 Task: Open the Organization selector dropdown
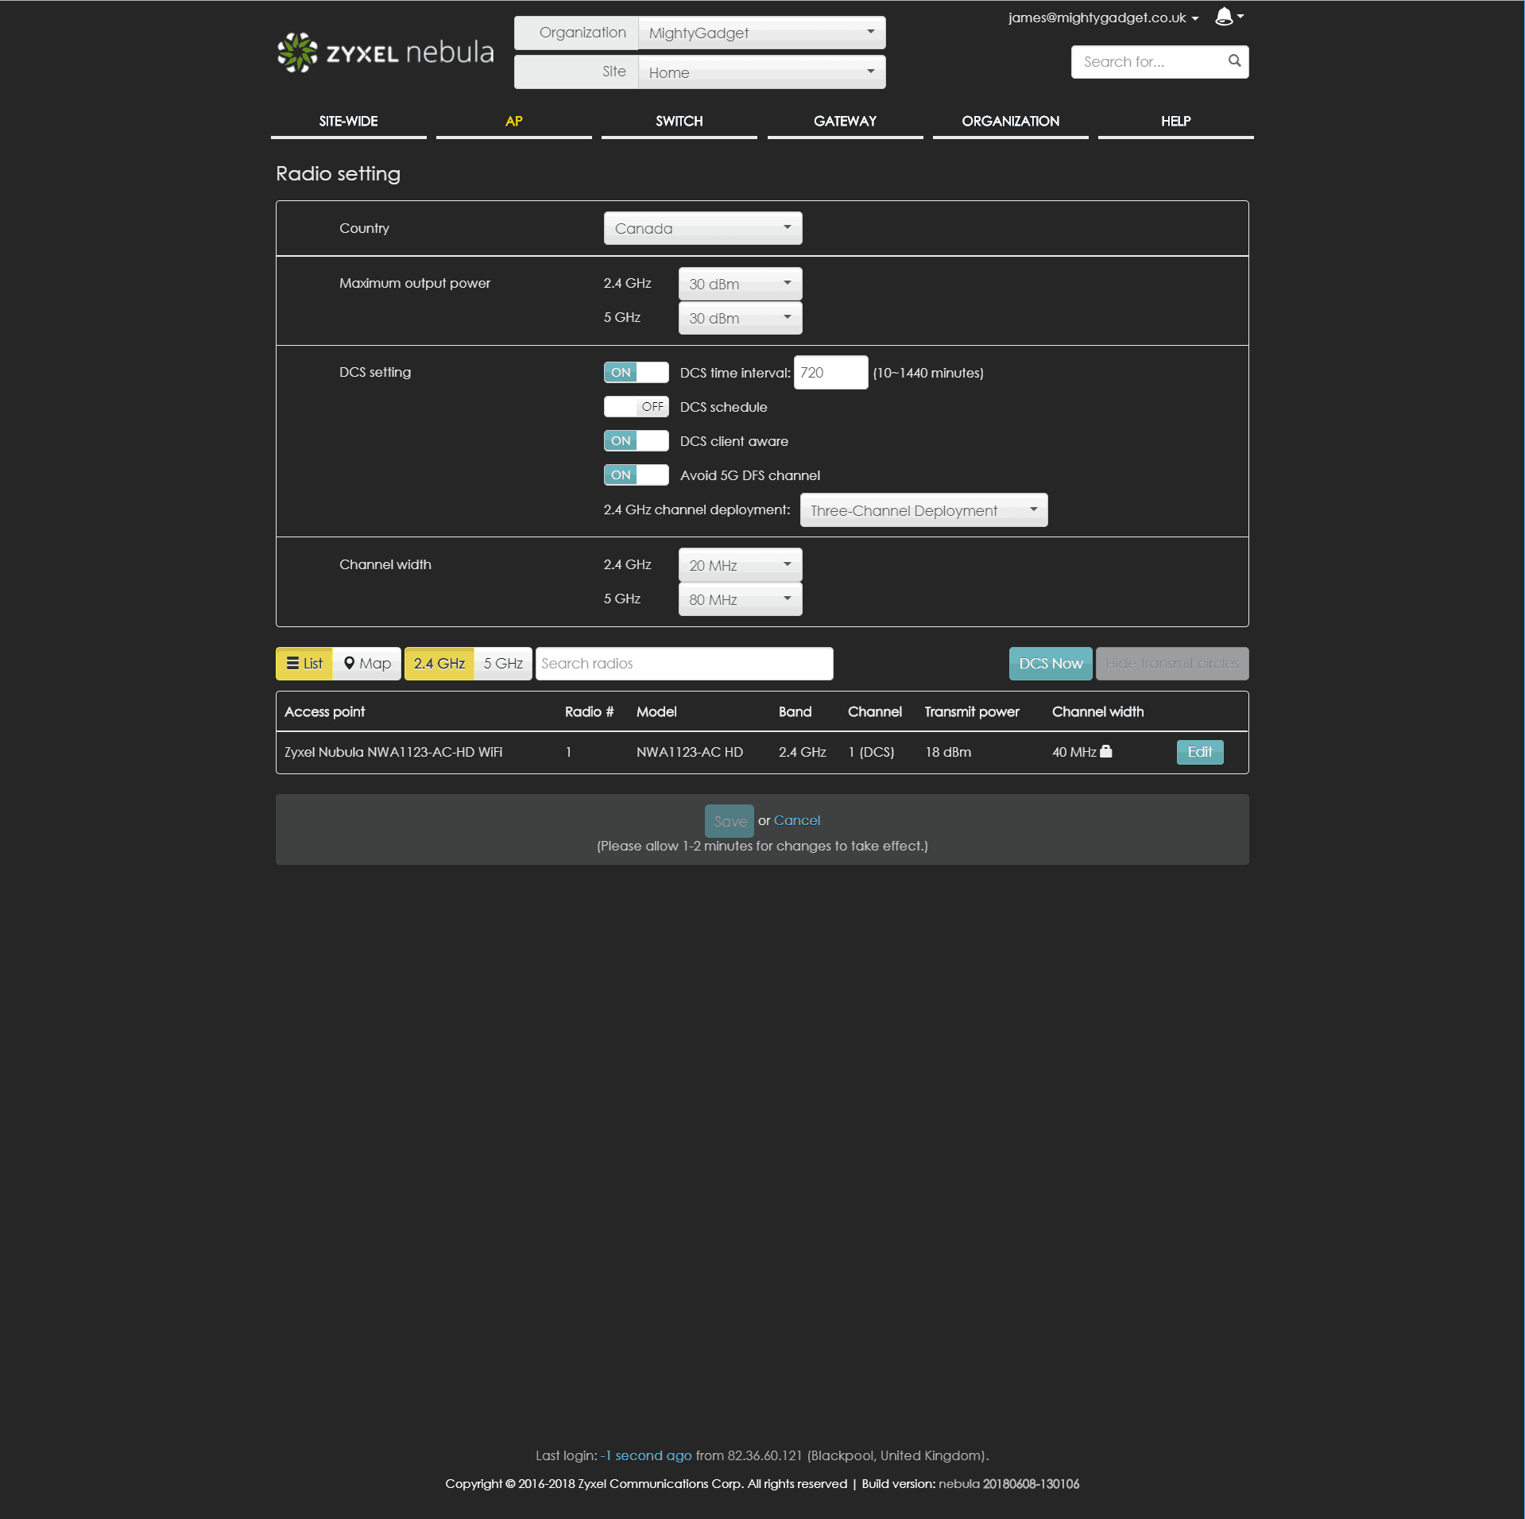(x=761, y=33)
